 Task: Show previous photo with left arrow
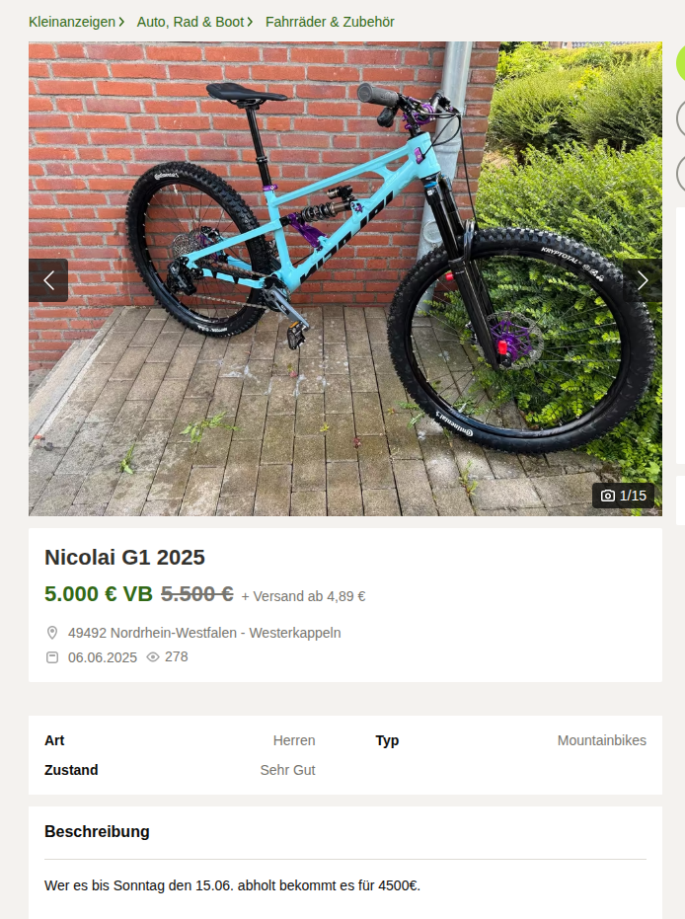click(48, 280)
